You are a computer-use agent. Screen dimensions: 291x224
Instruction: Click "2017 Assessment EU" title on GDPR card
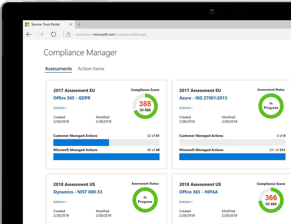74,90
